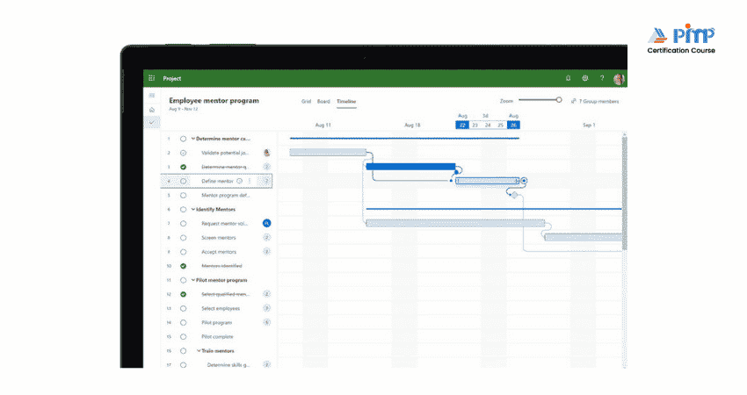Screen dimensions: 747x395
Task: Open the help question mark
Action: (x=602, y=78)
